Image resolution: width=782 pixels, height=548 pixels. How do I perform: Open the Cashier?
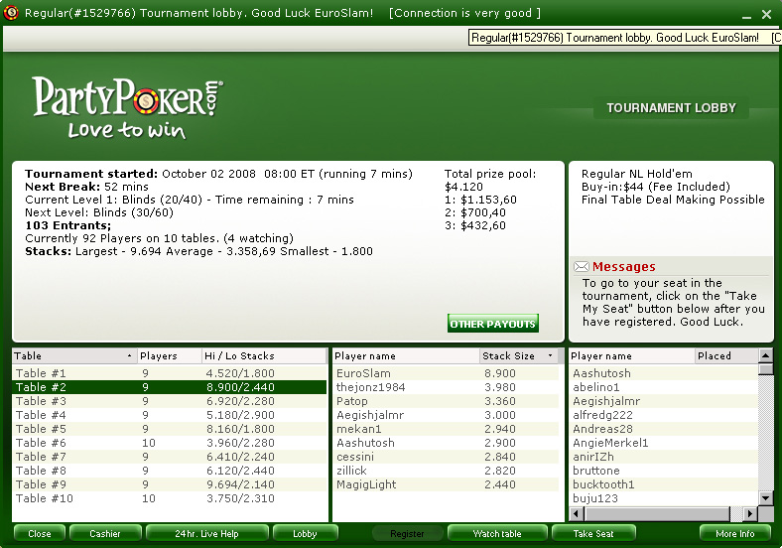coord(105,534)
